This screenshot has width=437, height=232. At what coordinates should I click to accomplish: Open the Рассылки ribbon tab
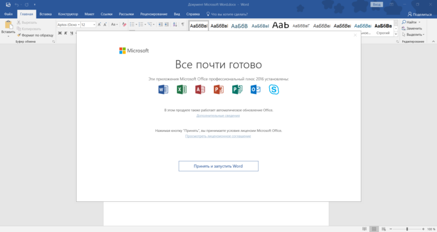click(x=126, y=14)
